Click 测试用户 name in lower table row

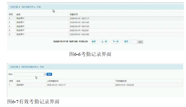click(x=20, y=85)
